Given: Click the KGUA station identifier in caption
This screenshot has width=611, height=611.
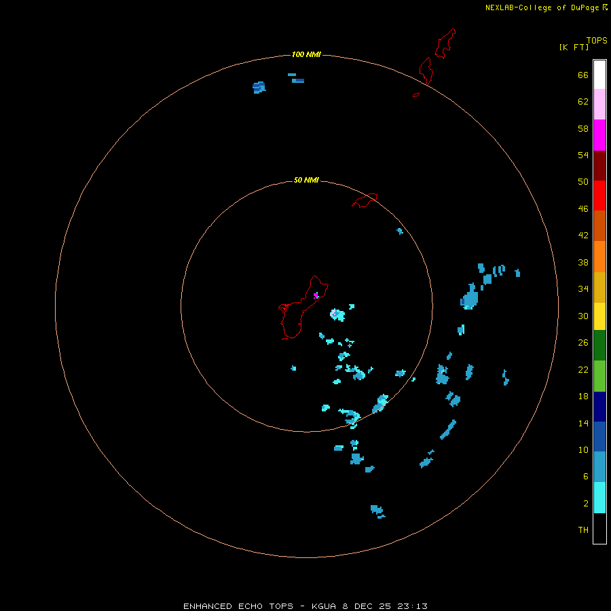Looking at the screenshot, I should point(324,606).
